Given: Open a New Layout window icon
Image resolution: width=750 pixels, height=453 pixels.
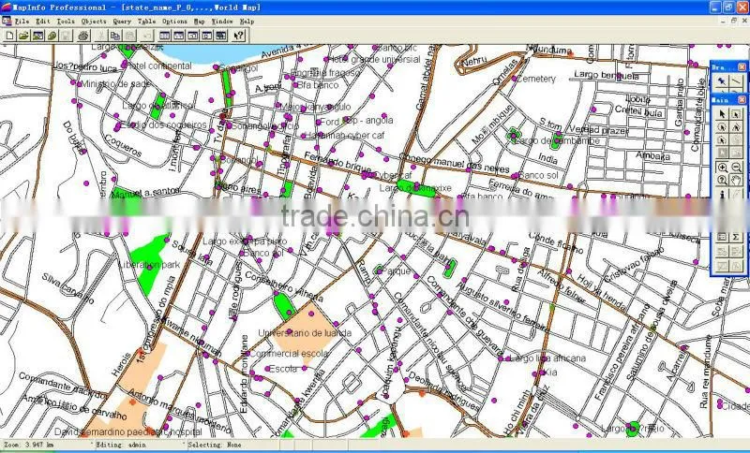Looking at the screenshot, I should (x=206, y=36).
